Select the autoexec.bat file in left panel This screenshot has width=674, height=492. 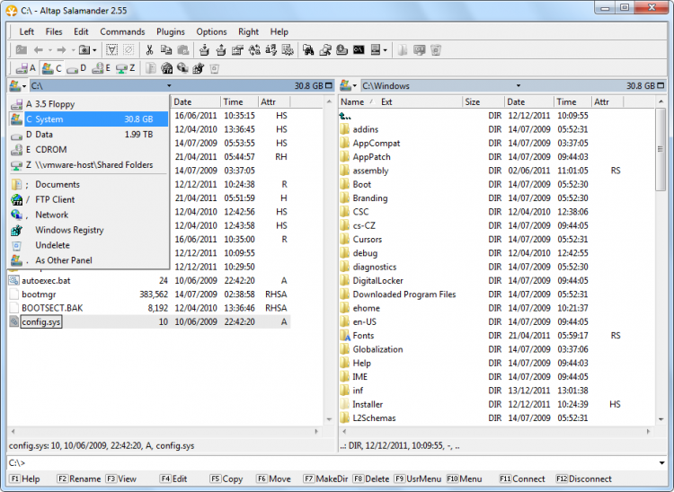tap(148, 281)
